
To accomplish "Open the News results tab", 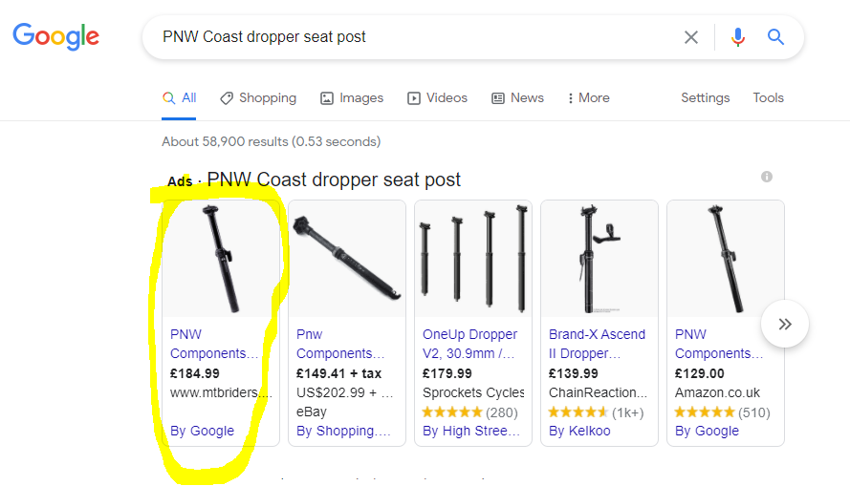I will pyautogui.click(x=517, y=98).
